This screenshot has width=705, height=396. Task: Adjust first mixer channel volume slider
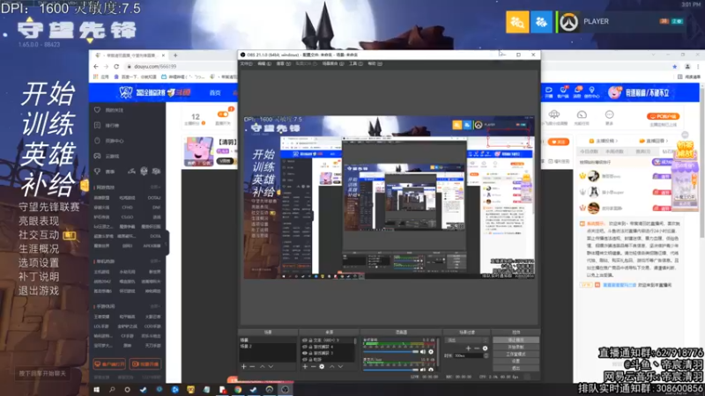pos(390,351)
